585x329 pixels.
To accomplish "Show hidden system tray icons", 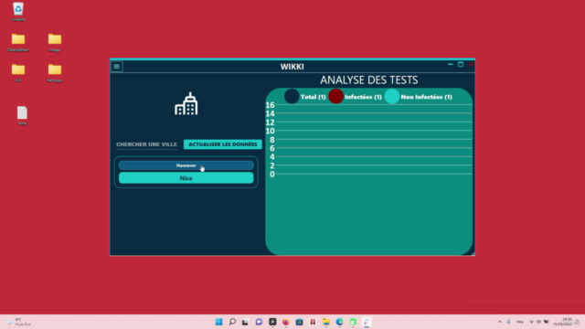I will [500, 322].
